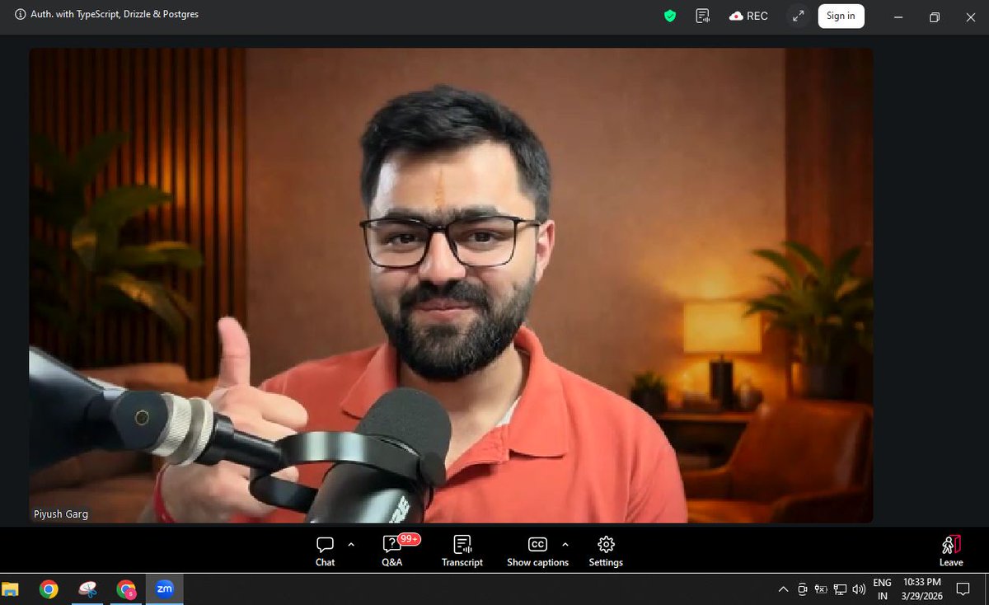Open the Chat panel
Screen dimensions: 989x605
(325, 551)
